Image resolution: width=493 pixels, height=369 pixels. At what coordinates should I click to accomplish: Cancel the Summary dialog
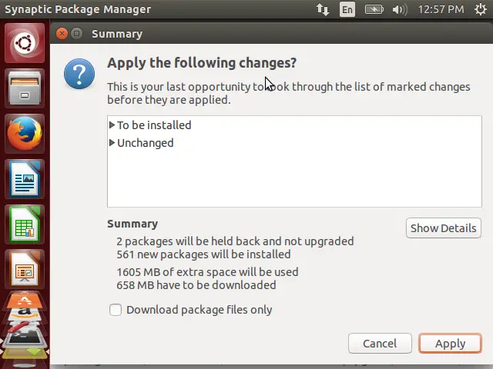pyautogui.click(x=380, y=344)
